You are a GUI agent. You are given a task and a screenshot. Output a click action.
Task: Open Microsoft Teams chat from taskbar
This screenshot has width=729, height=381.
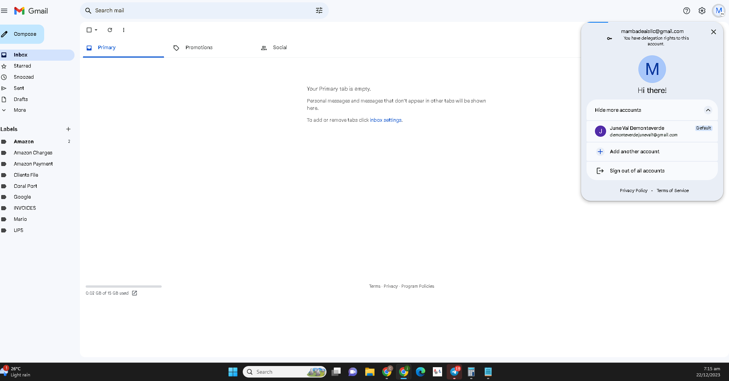pos(353,372)
